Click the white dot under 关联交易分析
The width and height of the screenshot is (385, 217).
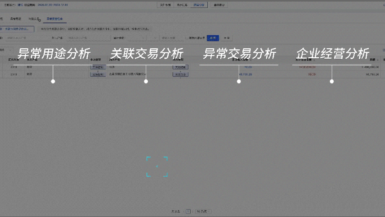coord(146,81)
